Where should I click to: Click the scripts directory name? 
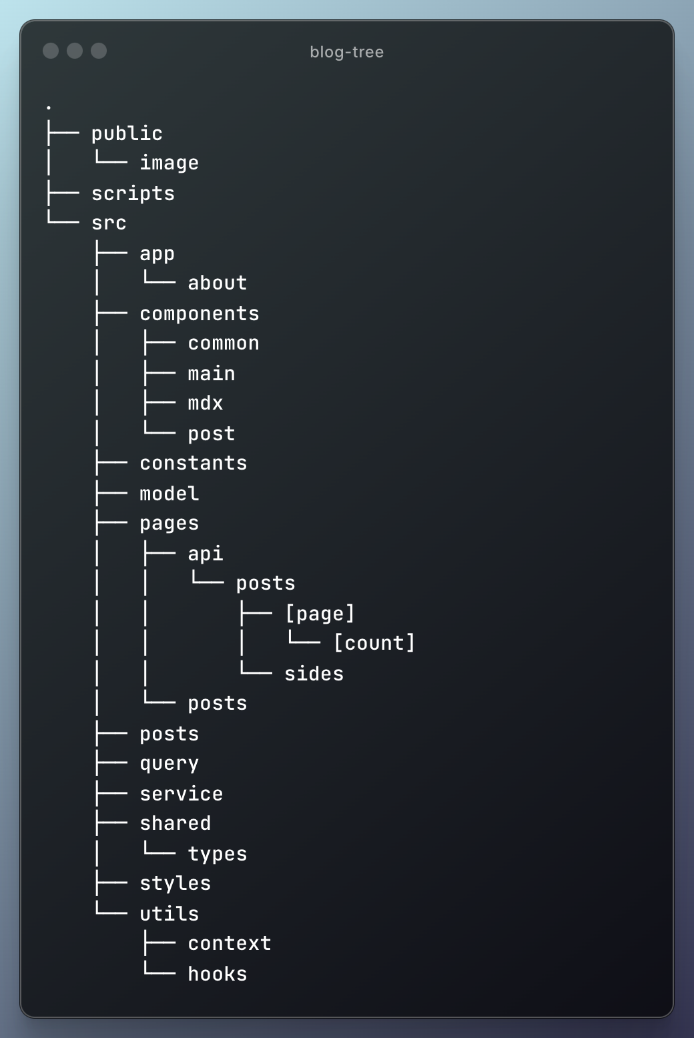click(133, 193)
